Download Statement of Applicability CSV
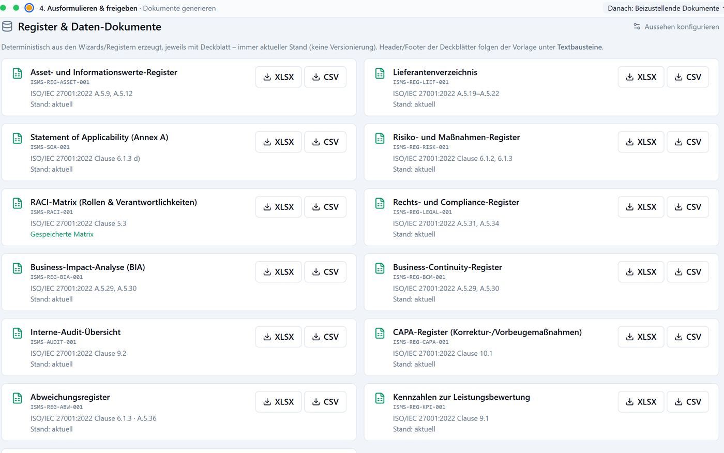The image size is (724, 453). tap(325, 142)
